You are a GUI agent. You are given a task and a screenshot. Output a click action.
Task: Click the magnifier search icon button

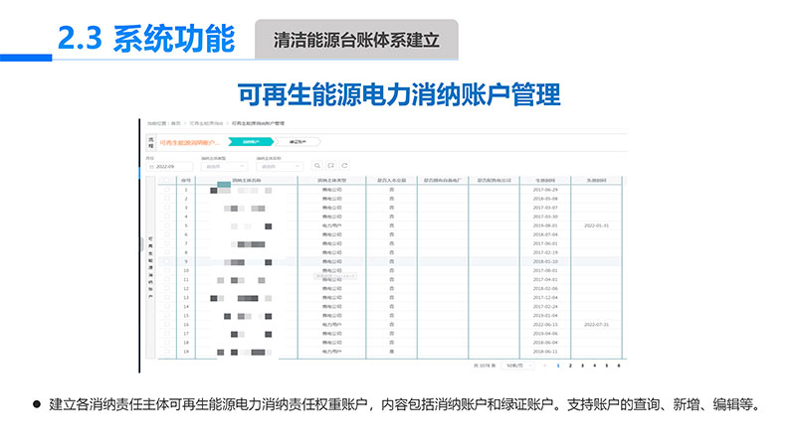[317, 166]
